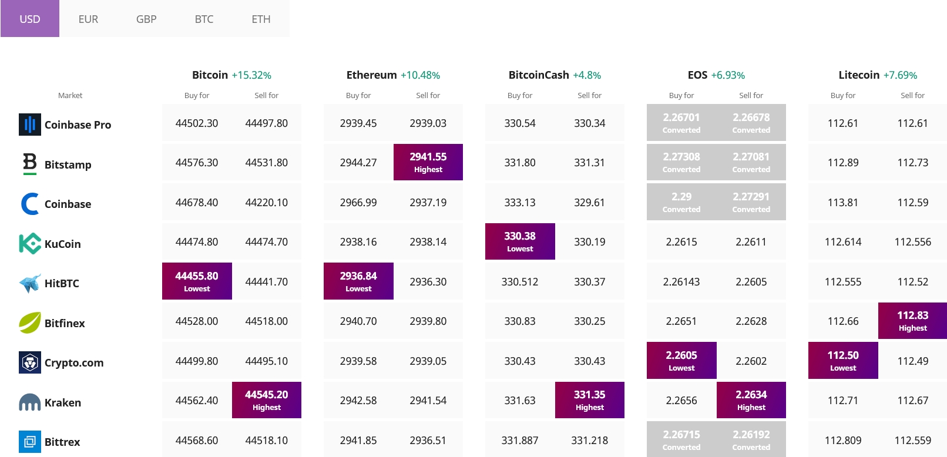Click Bittrex converted EOS sell 2.26192
Viewport: 947px width, 457px height.
pyautogui.click(x=751, y=439)
